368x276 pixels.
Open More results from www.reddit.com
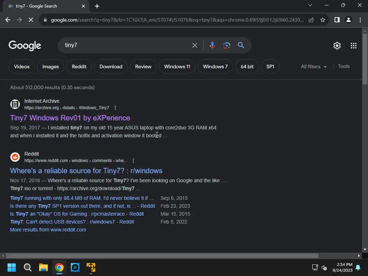tap(48, 230)
